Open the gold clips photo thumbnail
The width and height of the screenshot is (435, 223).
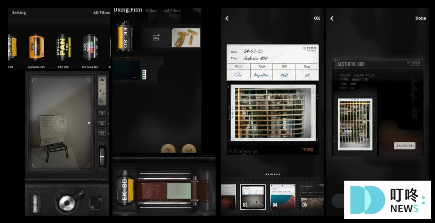point(186,37)
